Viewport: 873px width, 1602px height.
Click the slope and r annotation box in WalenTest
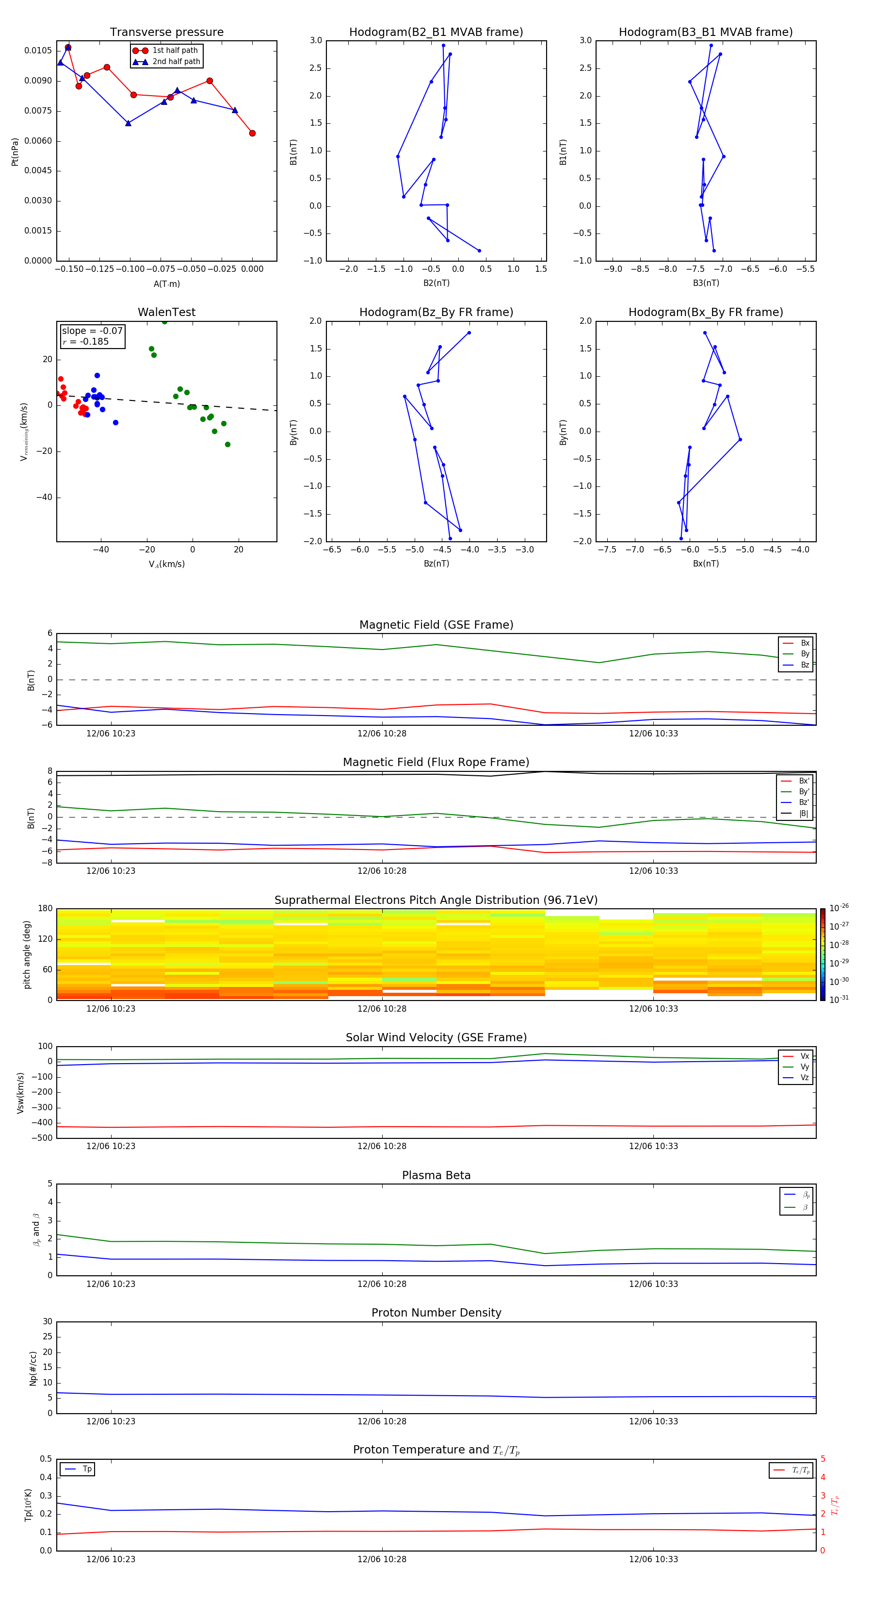(x=92, y=336)
